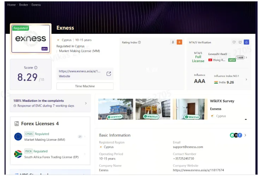Click the Exness logo image
The height and width of the screenshot is (176, 260).
point(31,38)
